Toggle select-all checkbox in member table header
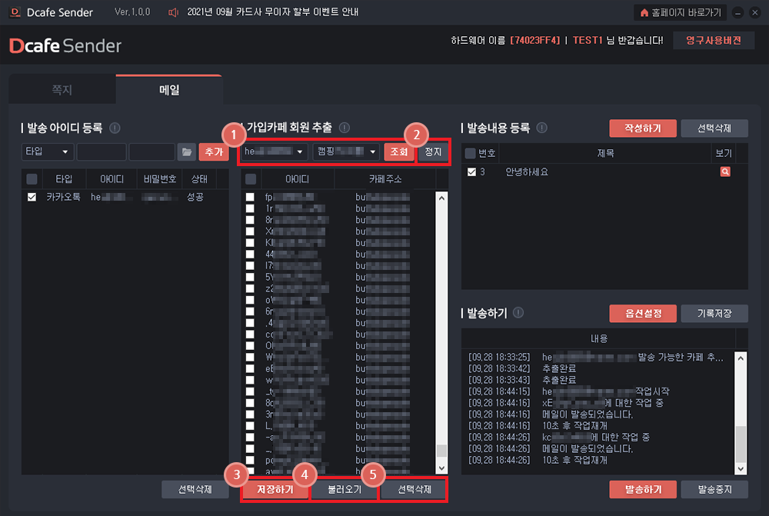 (251, 179)
